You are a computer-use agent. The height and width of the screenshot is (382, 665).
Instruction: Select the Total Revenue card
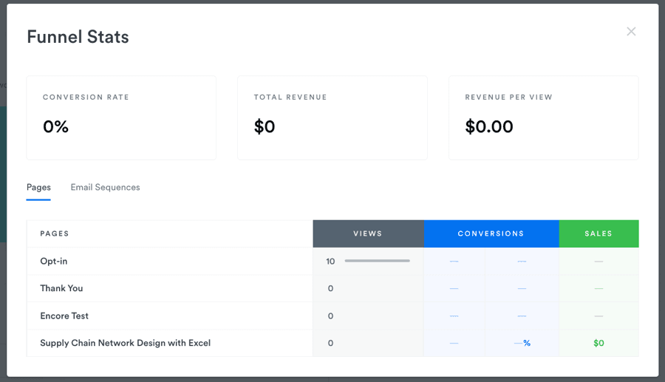click(x=332, y=117)
